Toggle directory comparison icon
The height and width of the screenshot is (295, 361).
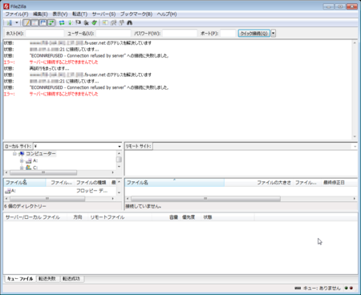(x=113, y=22)
